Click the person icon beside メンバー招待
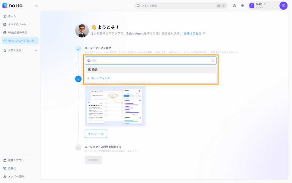292x183 pixels. 5,177
